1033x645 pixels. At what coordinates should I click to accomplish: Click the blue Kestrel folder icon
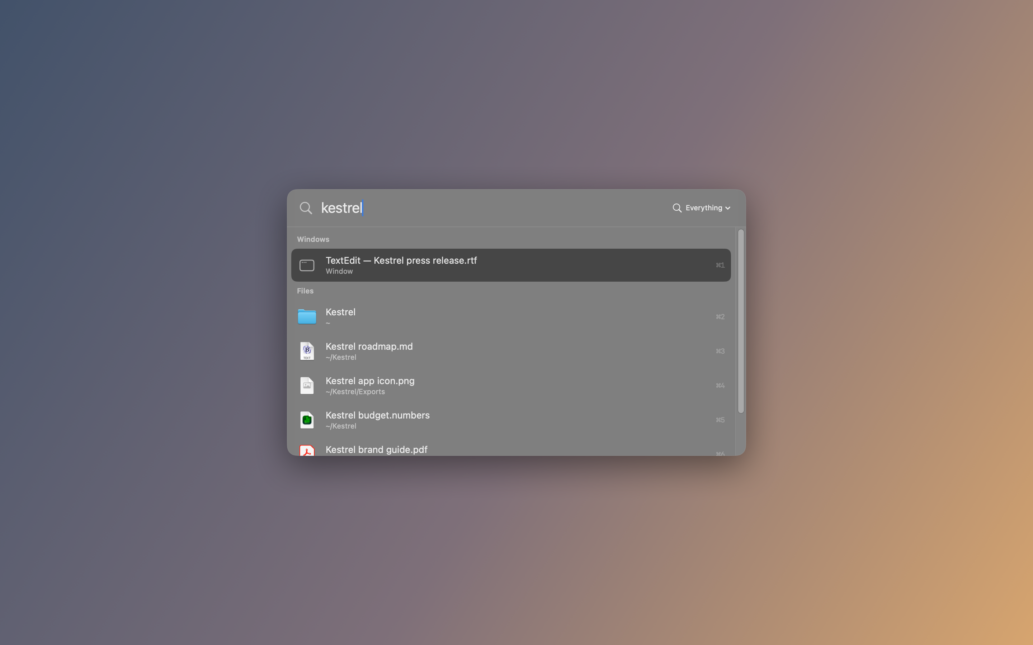click(307, 316)
